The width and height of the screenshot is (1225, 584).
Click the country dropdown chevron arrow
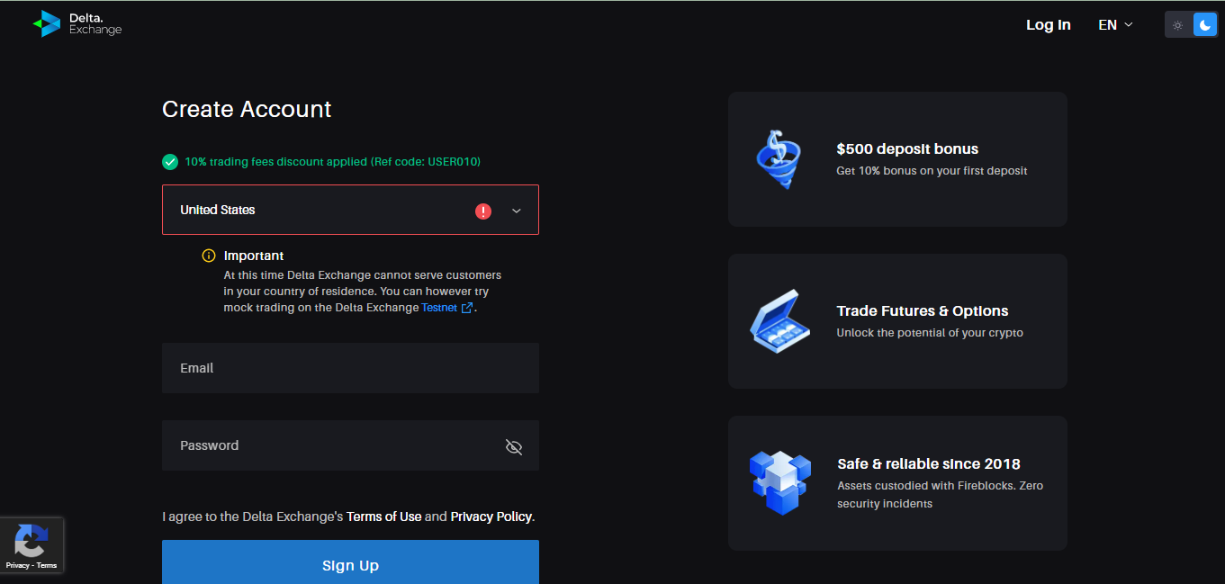point(517,211)
